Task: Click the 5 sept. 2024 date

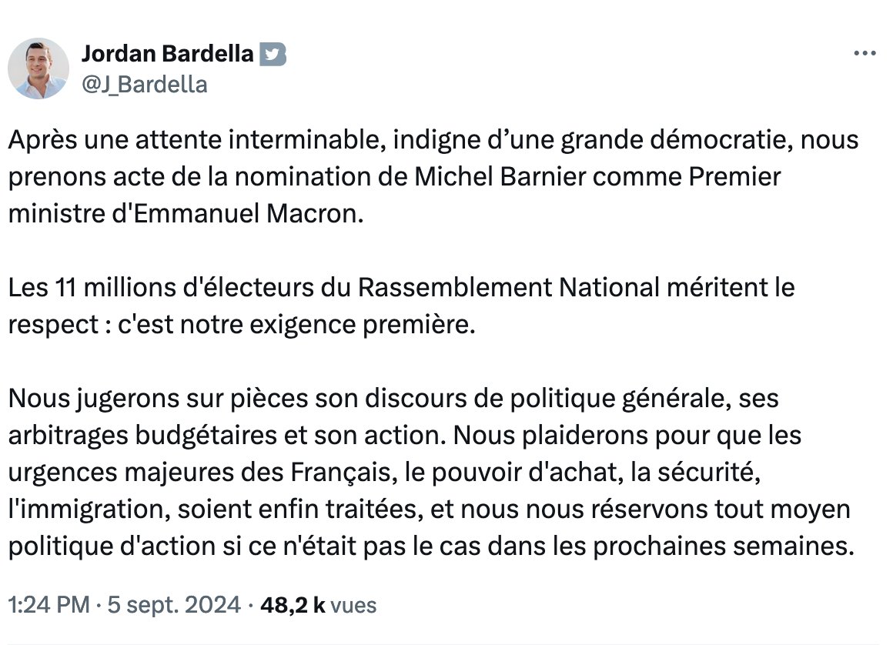Action: [x=174, y=604]
